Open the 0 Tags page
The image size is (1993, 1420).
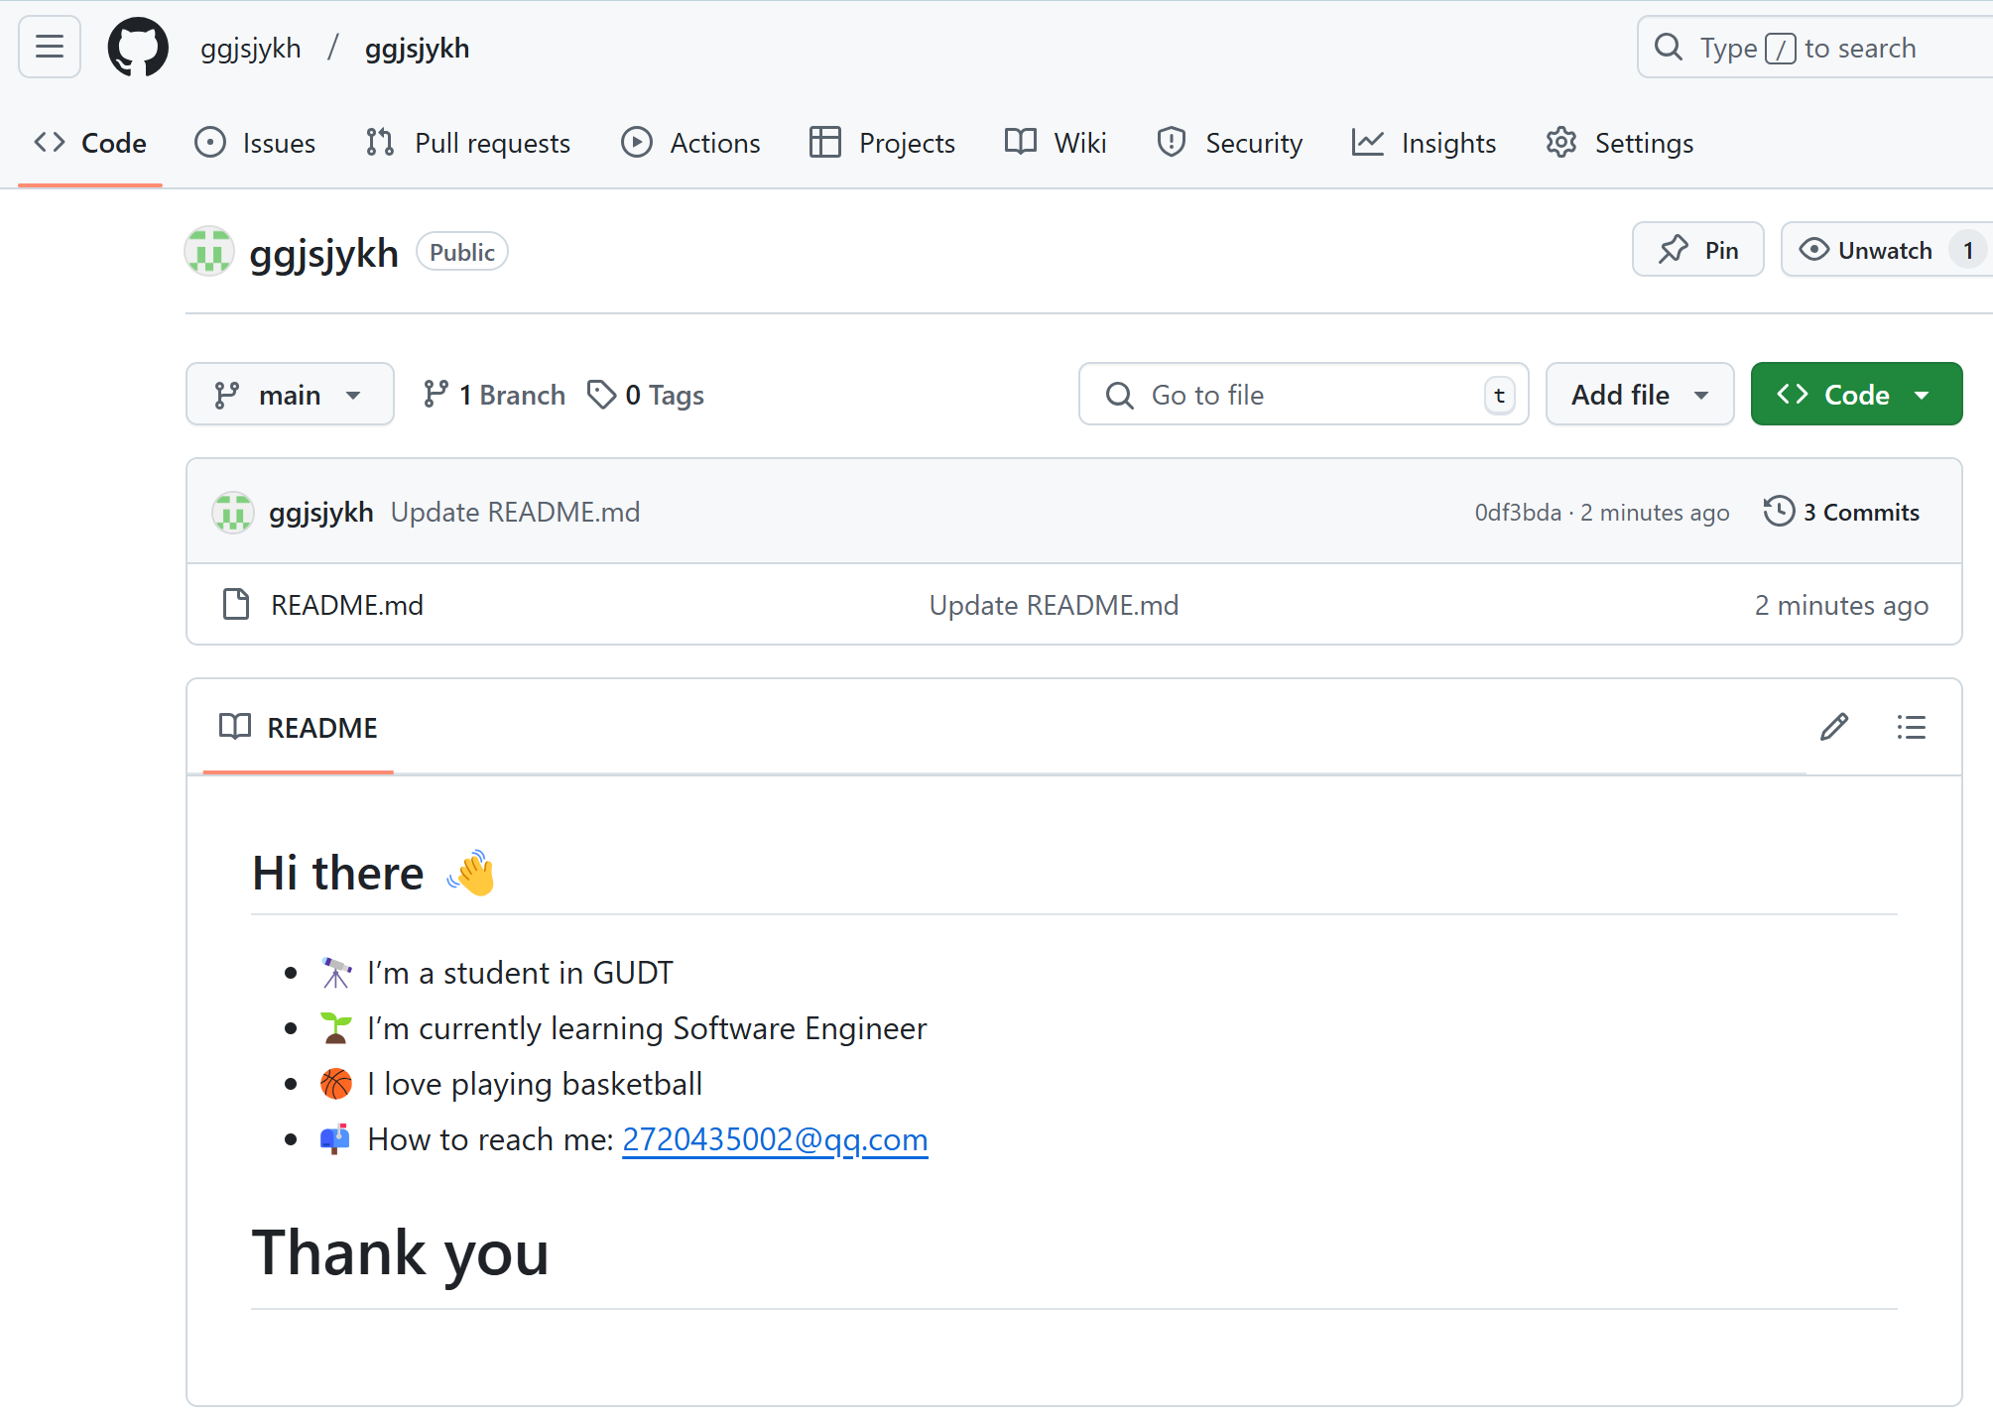[646, 395]
